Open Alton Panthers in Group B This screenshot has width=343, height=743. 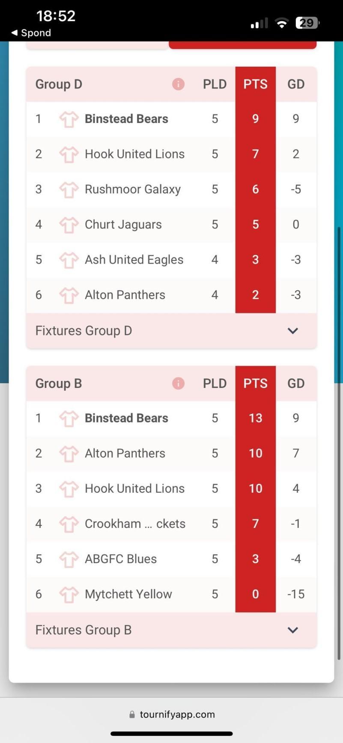coord(125,453)
